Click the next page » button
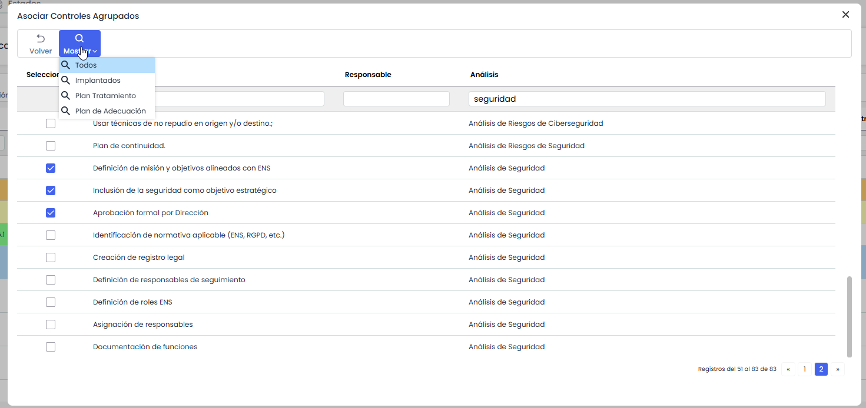This screenshot has width=866, height=408. click(x=838, y=369)
